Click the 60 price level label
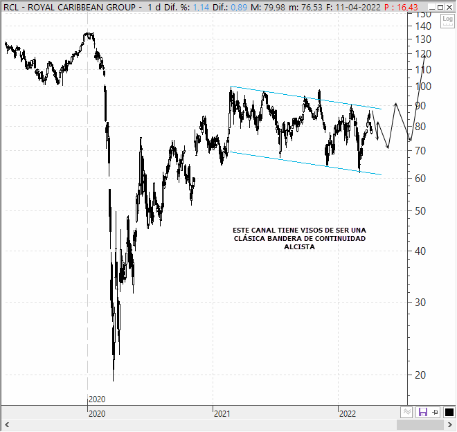 [420, 179]
